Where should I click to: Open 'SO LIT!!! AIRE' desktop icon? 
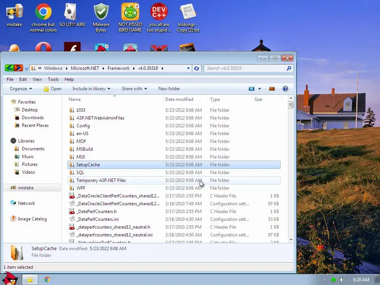72,14
